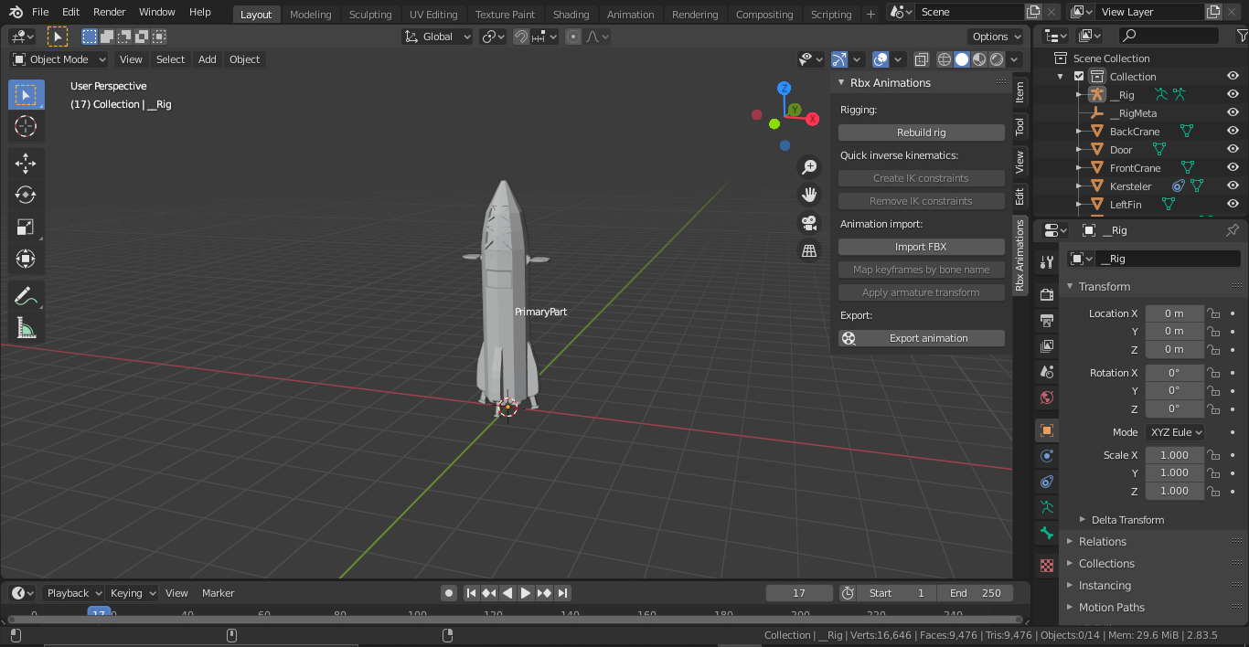Hide BackCrane in viewport via eye icon
This screenshot has height=647, width=1249.
pos(1233,131)
